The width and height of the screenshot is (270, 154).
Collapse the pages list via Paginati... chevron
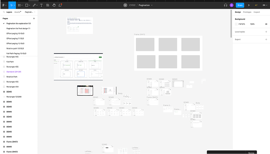coord(34,12)
